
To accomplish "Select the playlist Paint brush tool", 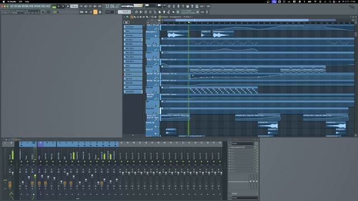I will tap(135, 17).
